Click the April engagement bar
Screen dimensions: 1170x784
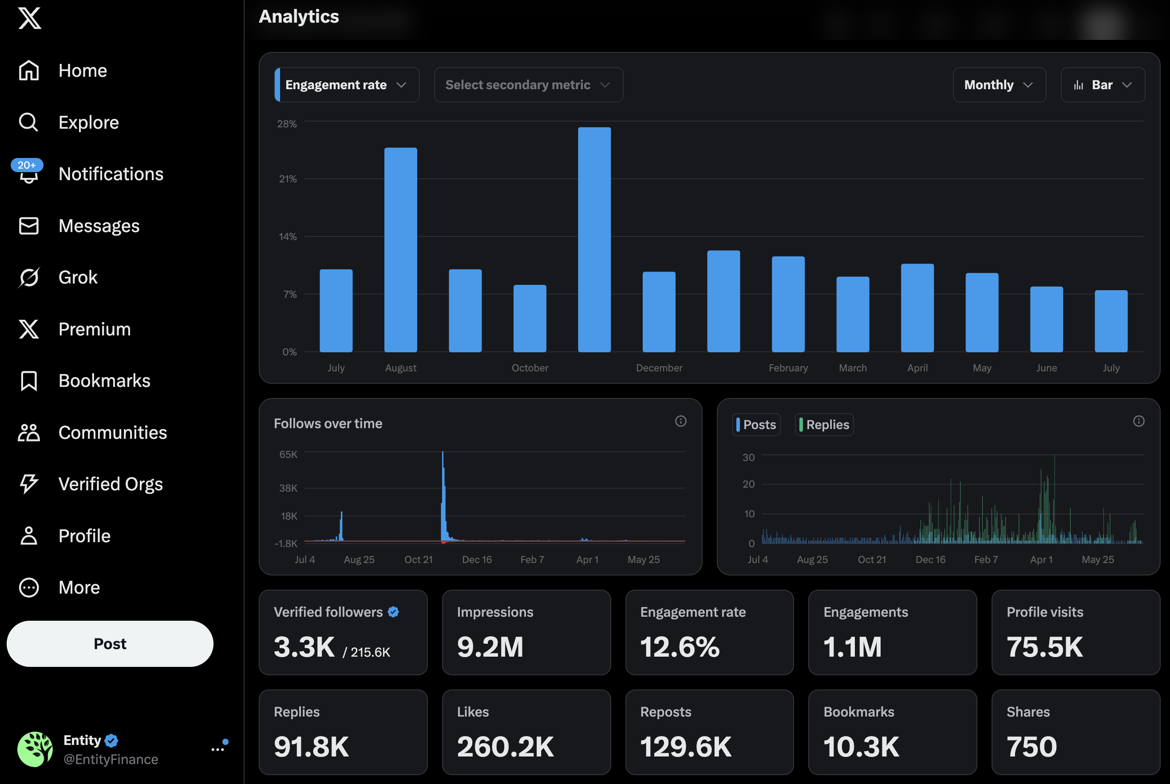tap(917, 308)
